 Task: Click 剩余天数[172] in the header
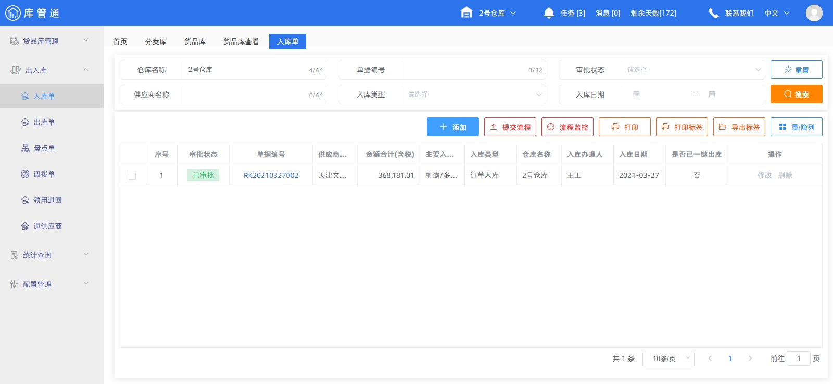pyautogui.click(x=653, y=13)
